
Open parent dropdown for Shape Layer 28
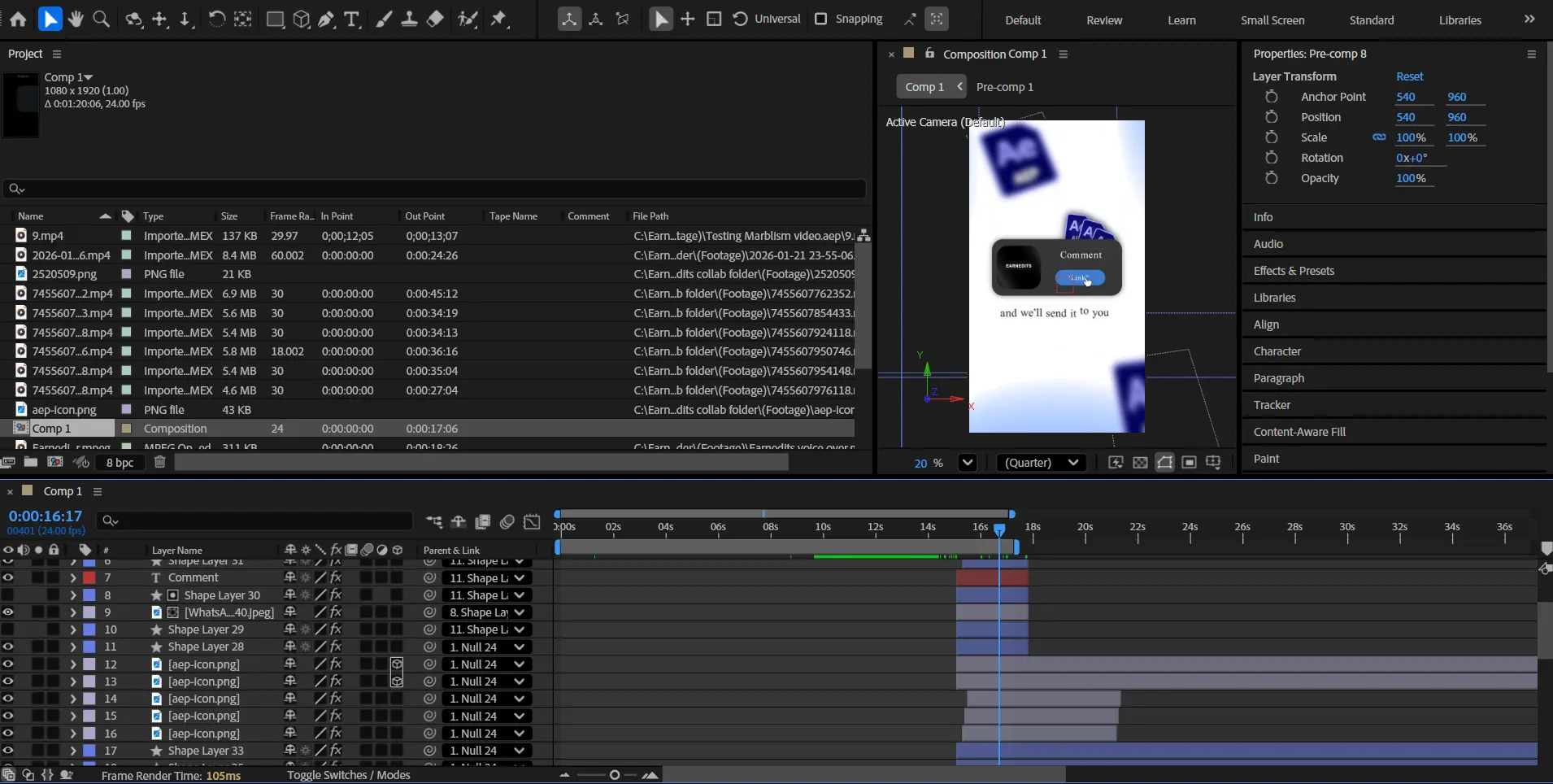(x=486, y=647)
